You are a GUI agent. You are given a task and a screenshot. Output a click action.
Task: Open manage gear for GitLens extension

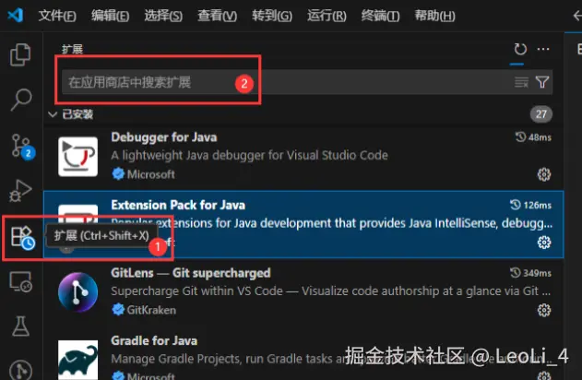point(544,310)
